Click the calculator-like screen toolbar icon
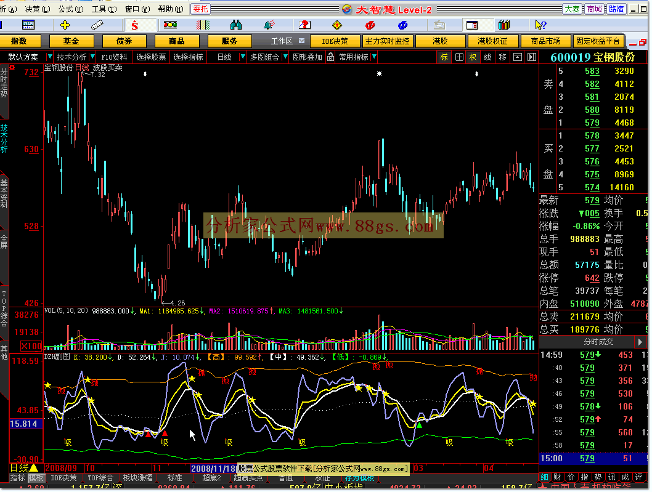Image resolution: width=652 pixels, height=492 pixels. pyautogui.click(x=28, y=25)
